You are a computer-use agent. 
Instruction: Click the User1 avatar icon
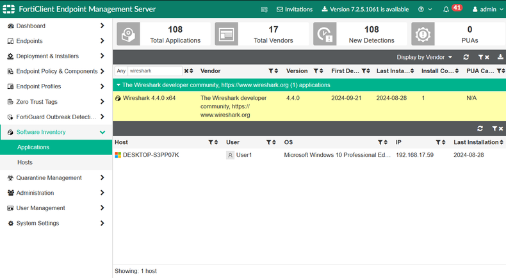[230, 155]
